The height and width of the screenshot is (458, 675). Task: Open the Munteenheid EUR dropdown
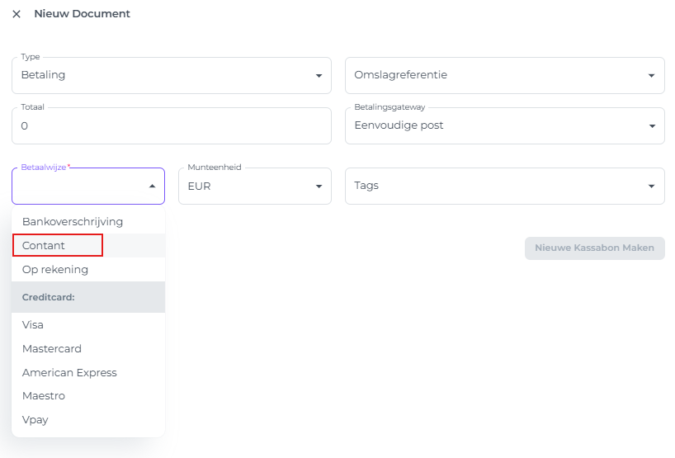click(254, 187)
